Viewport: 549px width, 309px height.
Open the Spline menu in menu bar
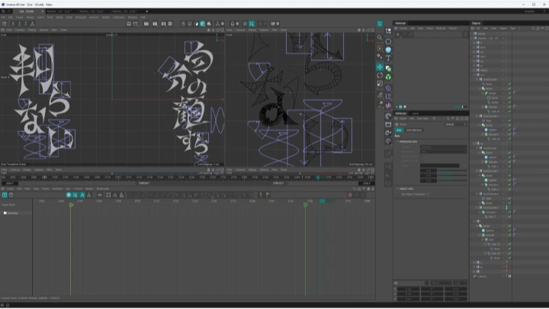pyautogui.click(x=59, y=17)
